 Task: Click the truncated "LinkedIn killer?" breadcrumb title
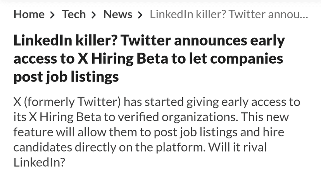(225, 14)
